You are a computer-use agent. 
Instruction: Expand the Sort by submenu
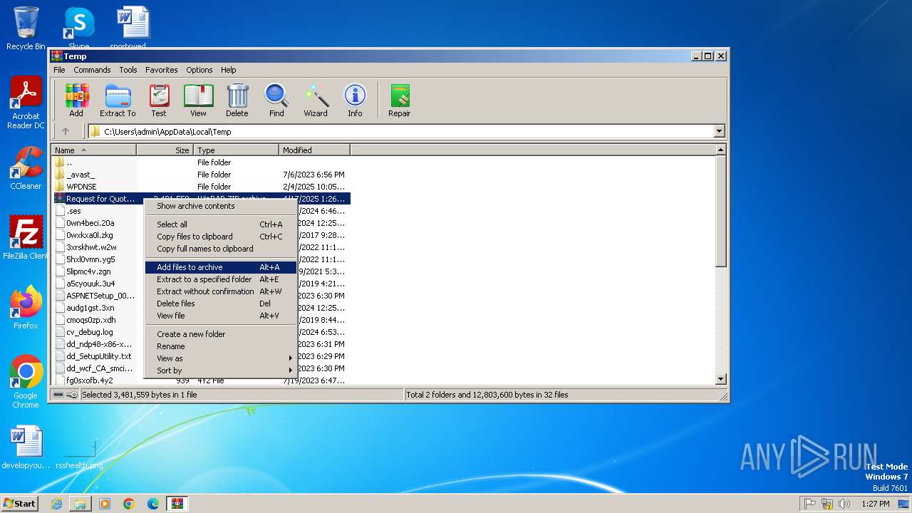click(x=221, y=370)
